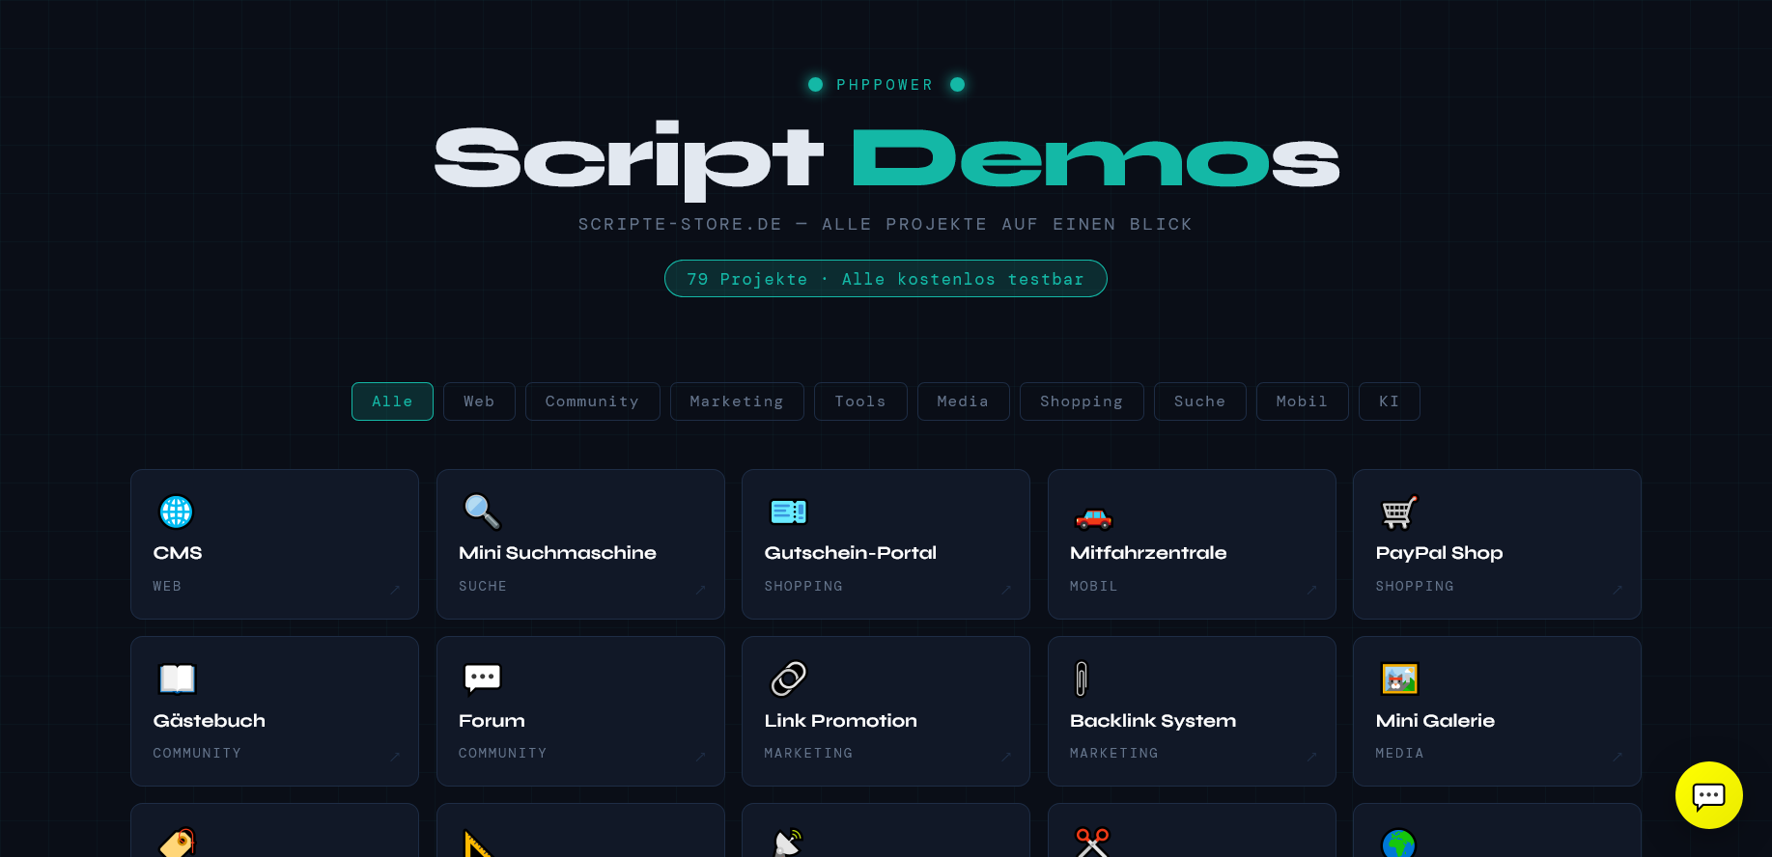
Task: Click the MEDIA label under Mini Galerie
Action: click(x=1399, y=753)
